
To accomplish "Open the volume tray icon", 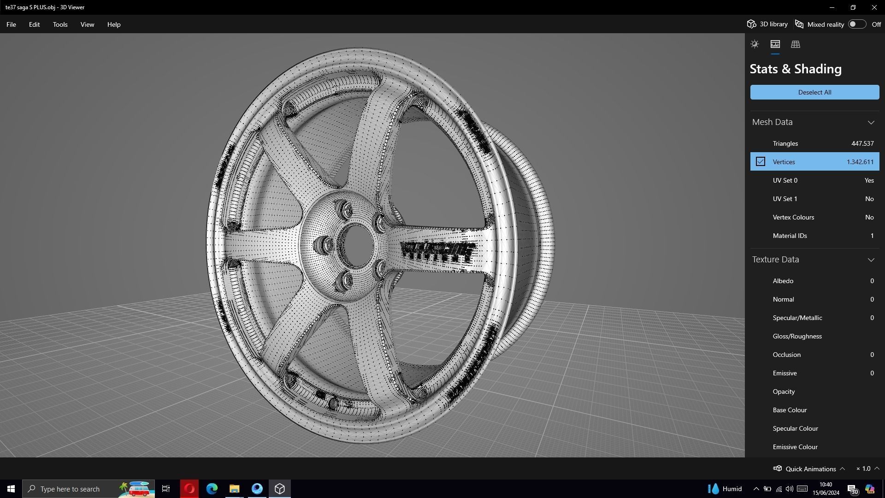I will 790,489.
